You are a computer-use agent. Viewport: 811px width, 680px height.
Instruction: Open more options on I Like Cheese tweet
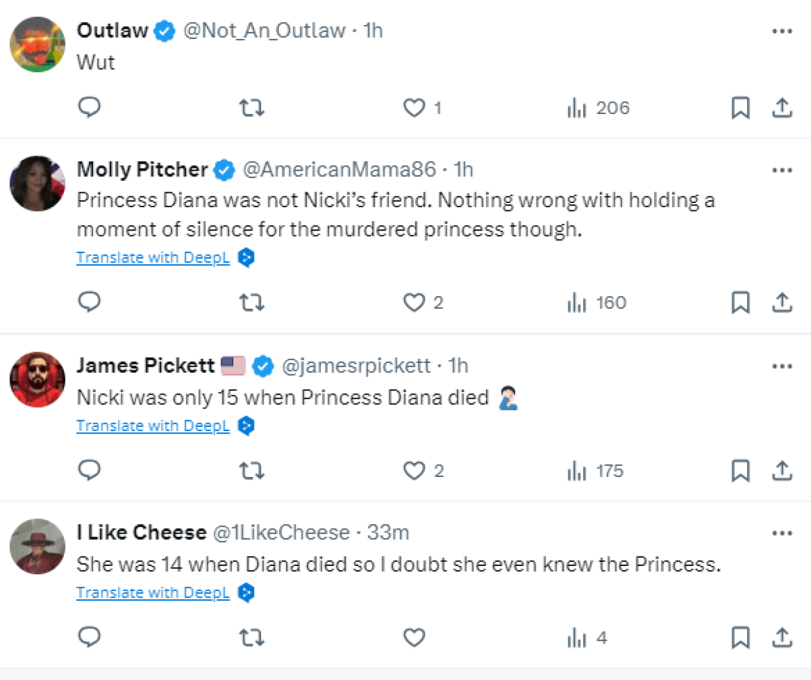tap(782, 533)
